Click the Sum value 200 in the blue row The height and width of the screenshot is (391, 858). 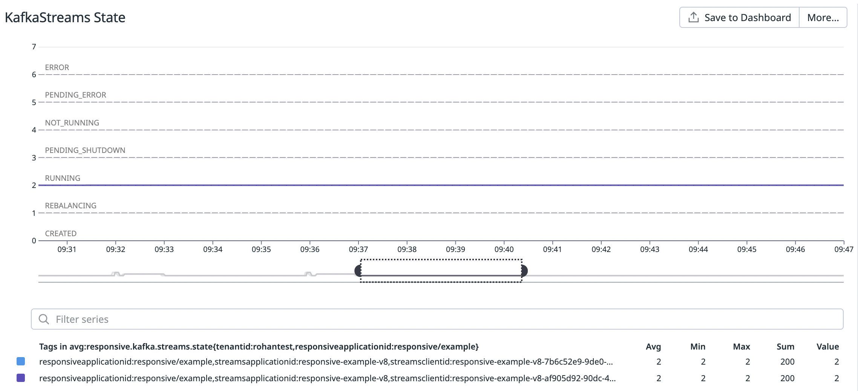pos(788,362)
